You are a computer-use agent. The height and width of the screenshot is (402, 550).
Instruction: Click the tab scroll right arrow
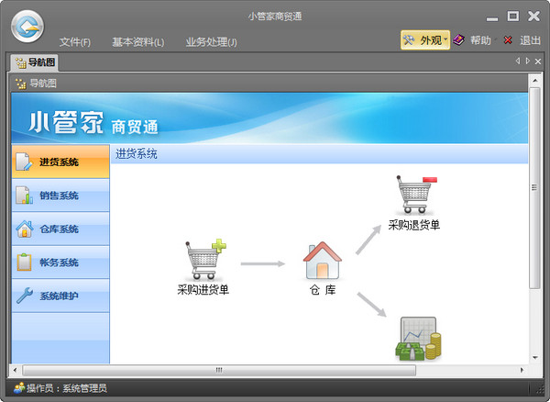coord(527,61)
